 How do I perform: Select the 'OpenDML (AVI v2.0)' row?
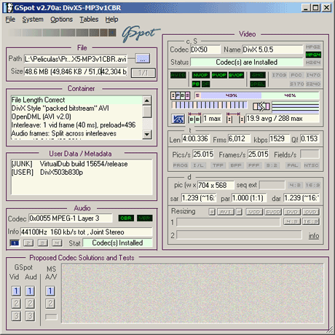[76, 117]
